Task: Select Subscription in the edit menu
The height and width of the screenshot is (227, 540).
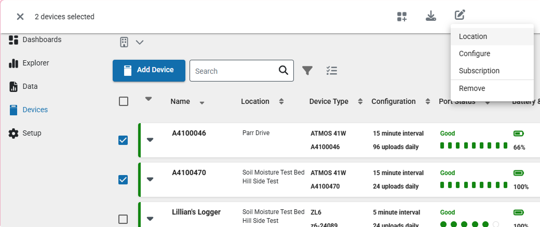Action: 492,71
